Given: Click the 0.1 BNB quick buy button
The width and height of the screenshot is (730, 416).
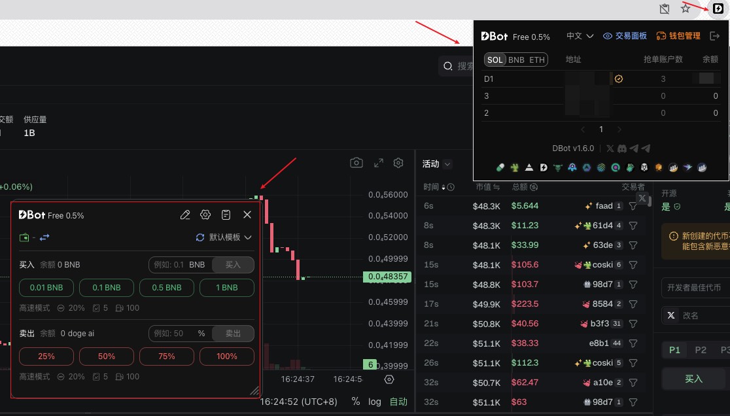Looking at the screenshot, I should tap(106, 287).
